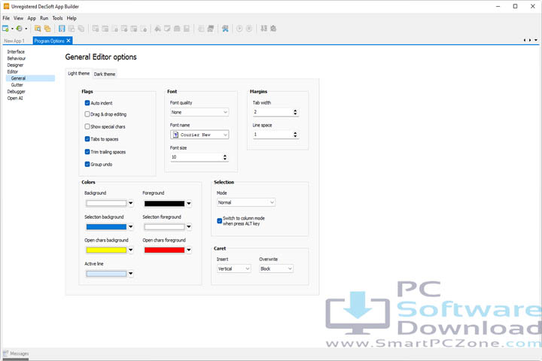542x361 pixels.
Task: Increase Tab width with the up arrow
Action: tap(295, 111)
